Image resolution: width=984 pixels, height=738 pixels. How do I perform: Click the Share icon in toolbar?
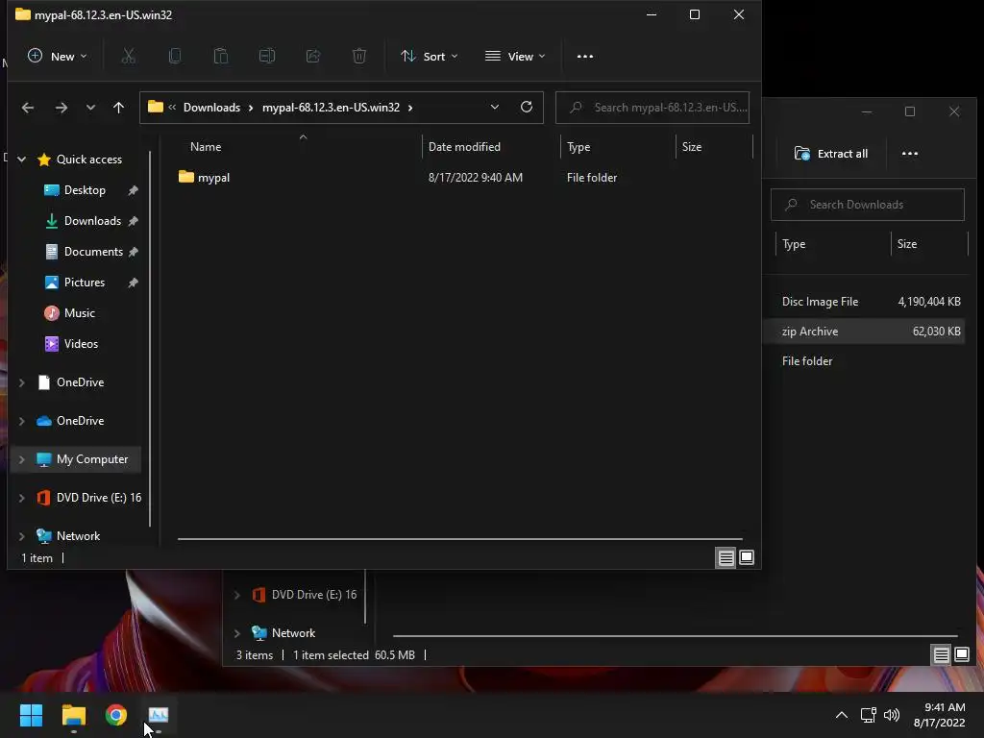click(313, 57)
